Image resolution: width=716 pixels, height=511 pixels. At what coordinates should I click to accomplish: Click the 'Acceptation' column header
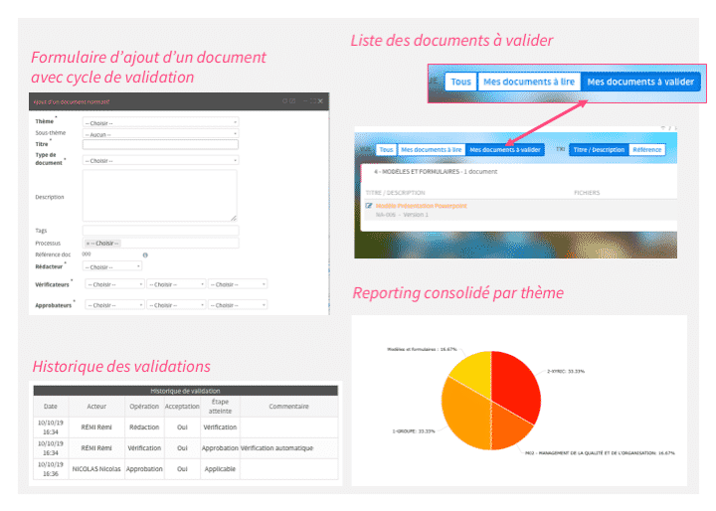(x=182, y=407)
